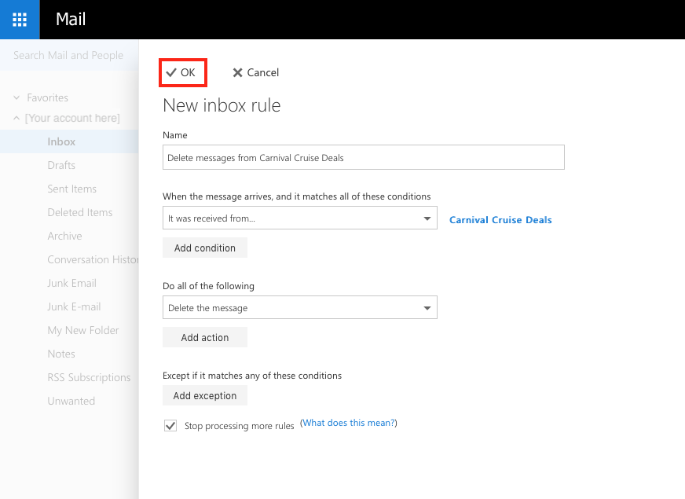Click the rule Name text field

point(363,157)
